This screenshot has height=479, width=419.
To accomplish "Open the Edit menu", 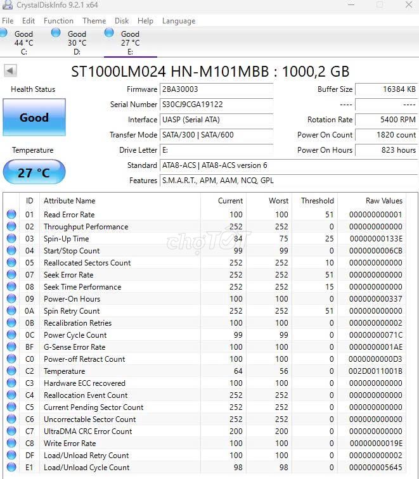I will (x=28, y=21).
